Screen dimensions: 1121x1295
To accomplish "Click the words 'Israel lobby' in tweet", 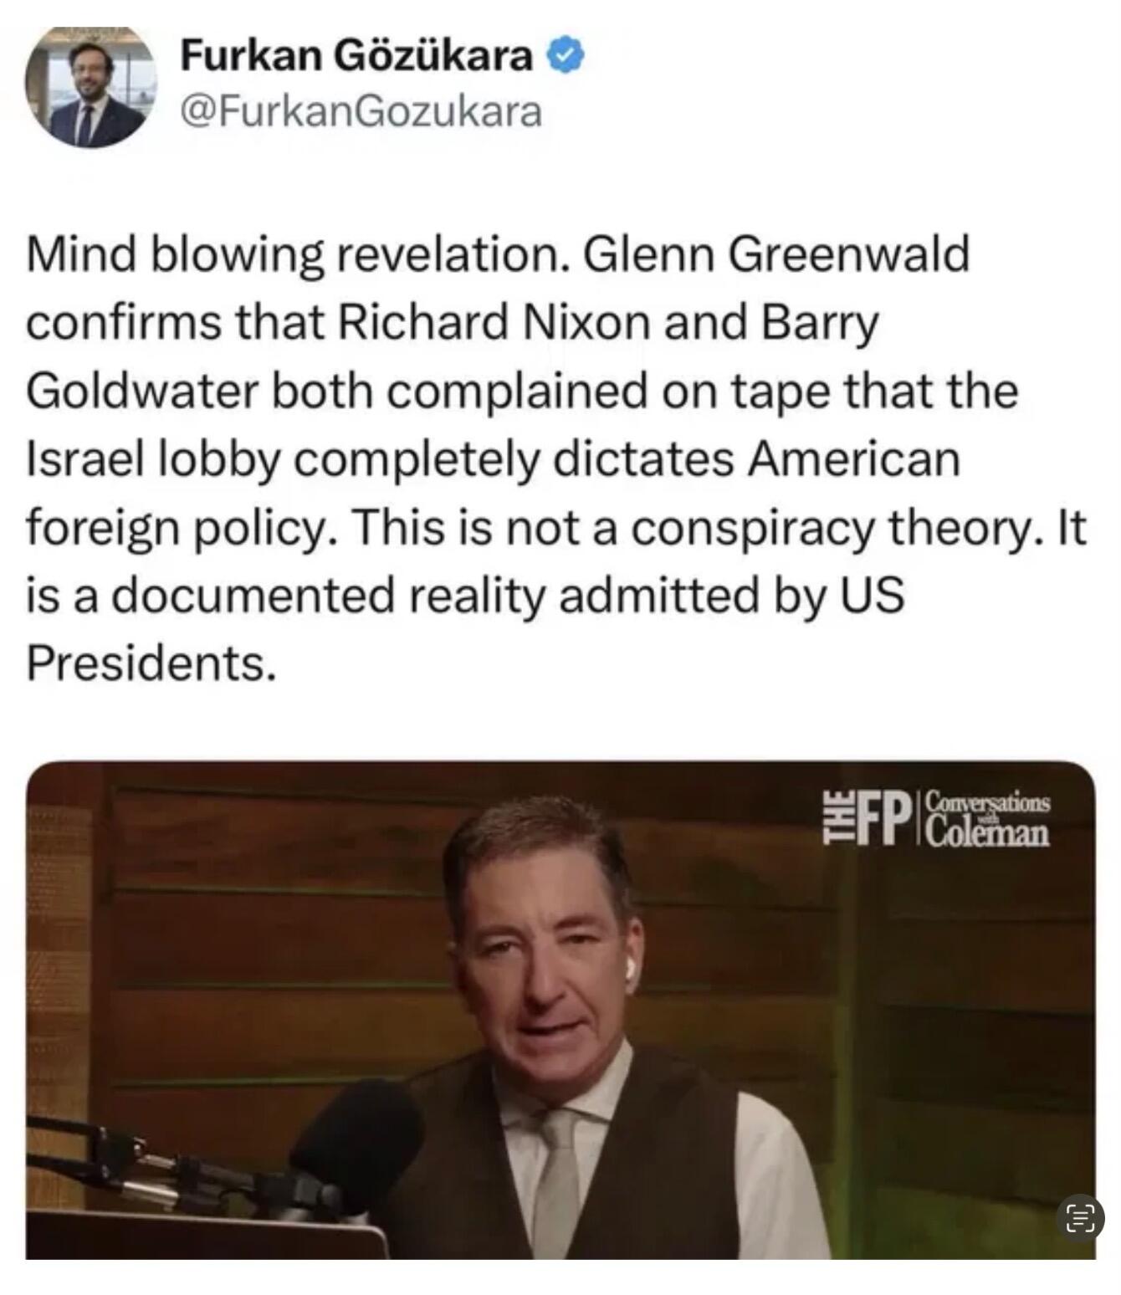I will (152, 459).
